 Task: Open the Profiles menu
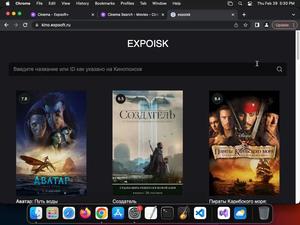(x=127, y=3)
